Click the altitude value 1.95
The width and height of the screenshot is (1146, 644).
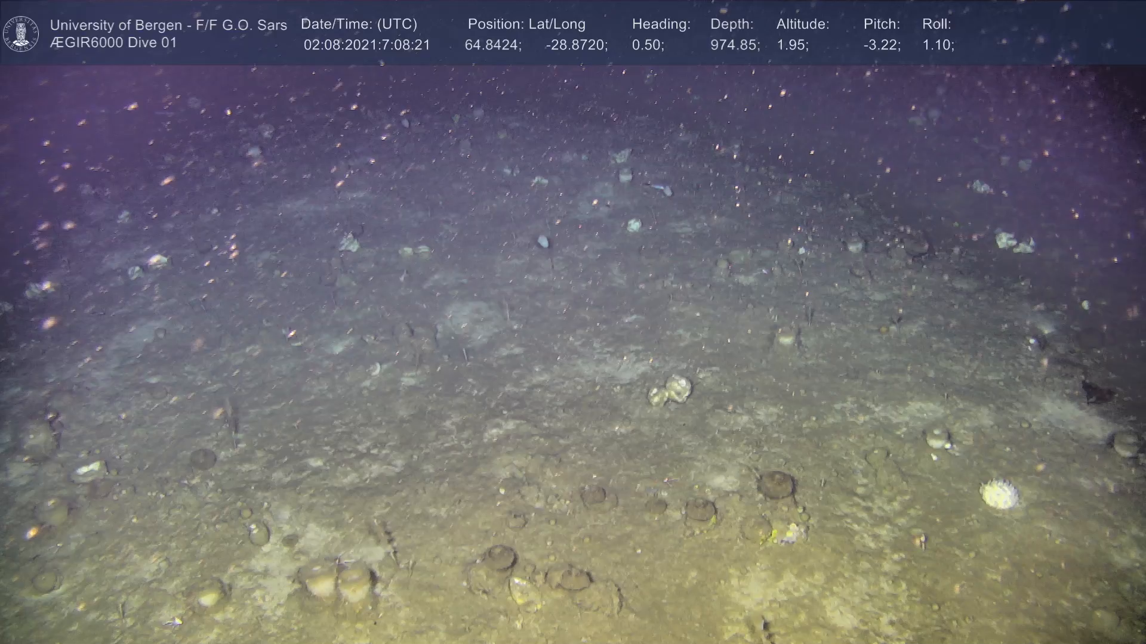click(792, 45)
